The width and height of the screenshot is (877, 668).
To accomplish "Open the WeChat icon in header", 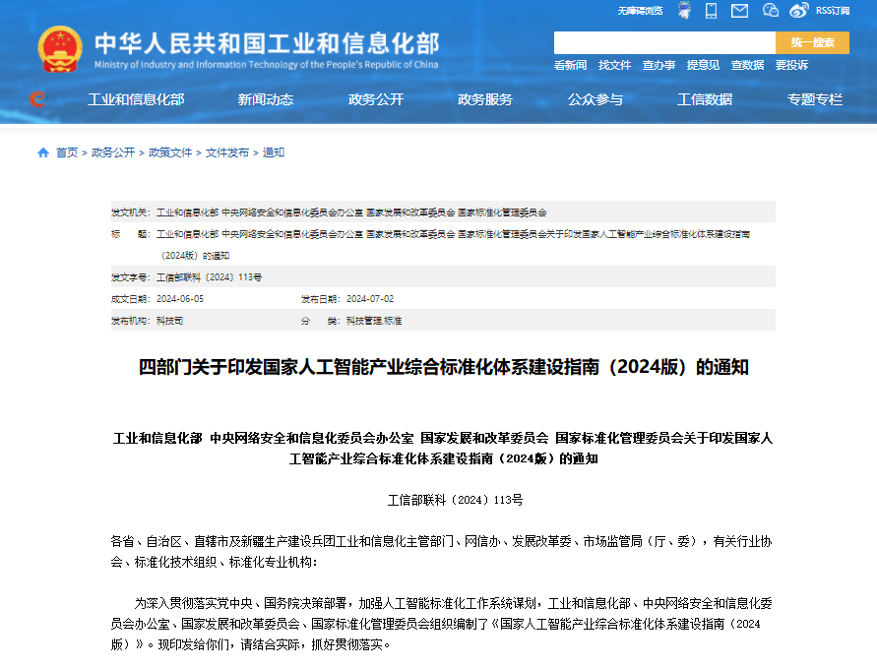I will pos(770,10).
